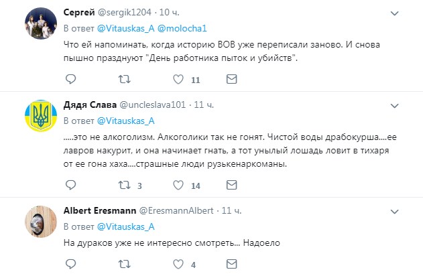This screenshot has height=276, width=423.
Task: Like Дядя Слава's tweet with 14 likes
Action: click(178, 186)
